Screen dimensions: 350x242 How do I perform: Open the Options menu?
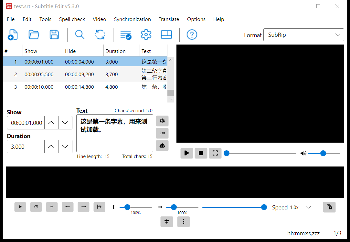pyautogui.click(x=196, y=19)
